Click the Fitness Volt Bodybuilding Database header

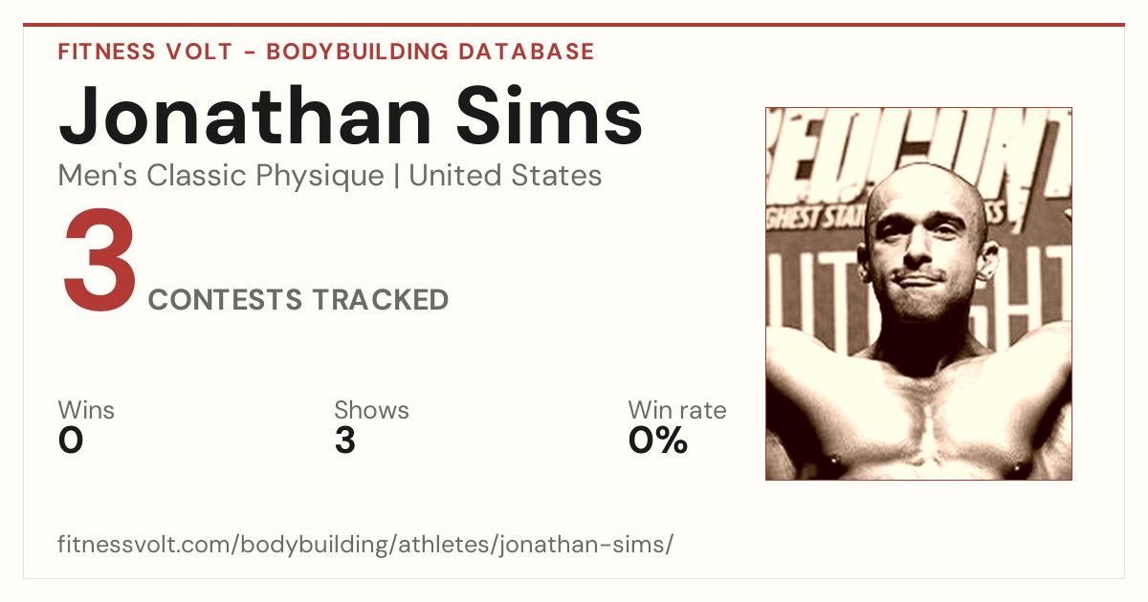[326, 52]
